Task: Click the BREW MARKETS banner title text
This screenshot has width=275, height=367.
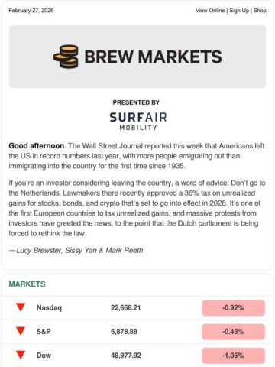Action: 153,57
